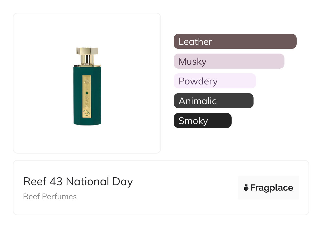Choose the Powdery accord bar

tap(215, 81)
